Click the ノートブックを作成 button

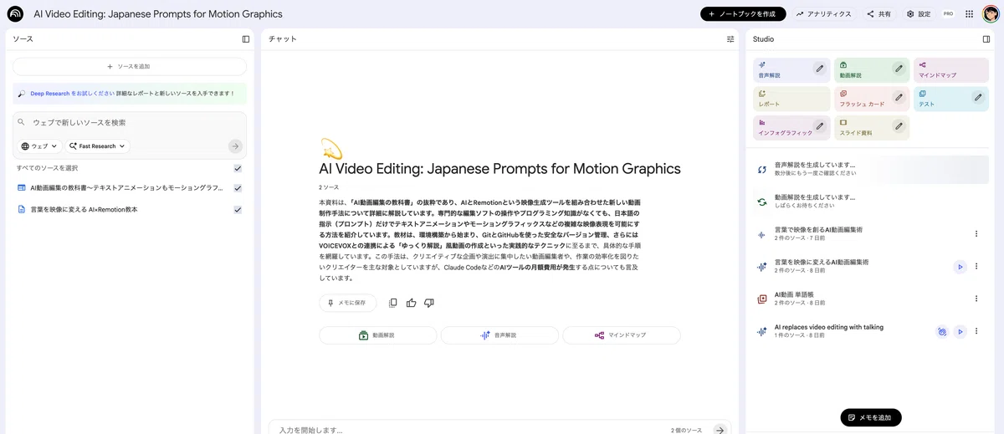click(744, 14)
